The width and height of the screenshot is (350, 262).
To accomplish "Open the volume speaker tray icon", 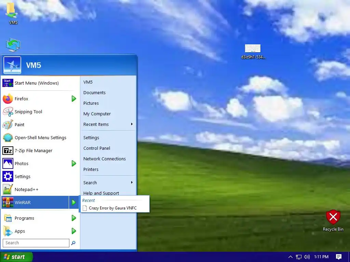I will pos(307,257).
